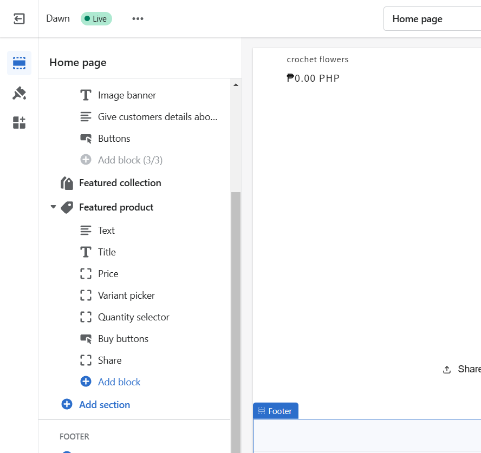Open Theme settings paintbrush icon
Screen dimensions: 481x453
[19, 93]
